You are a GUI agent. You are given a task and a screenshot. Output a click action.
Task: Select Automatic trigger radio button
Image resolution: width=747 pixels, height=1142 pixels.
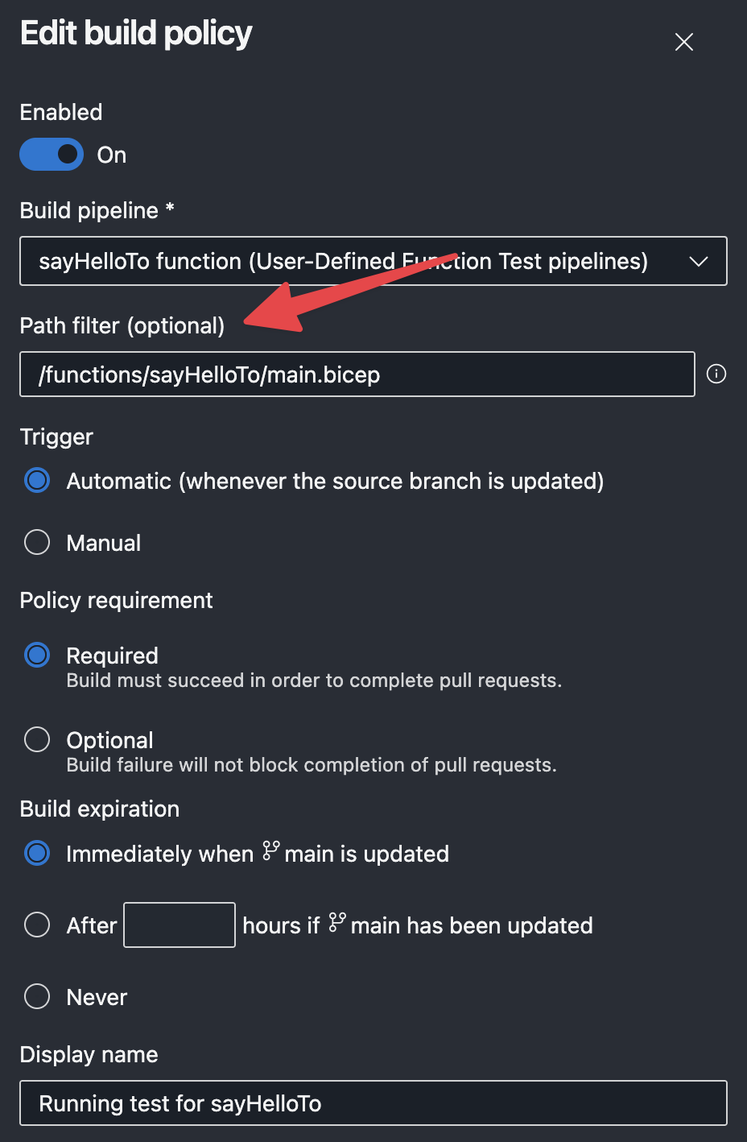click(x=37, y=481)
